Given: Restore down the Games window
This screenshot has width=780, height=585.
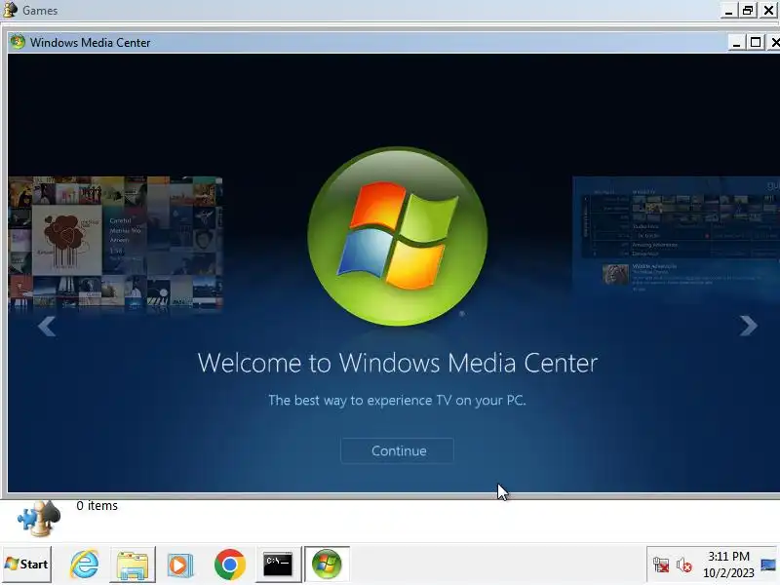Looking at the screenshot, I should pyautogui.click(x=748, y=11).
